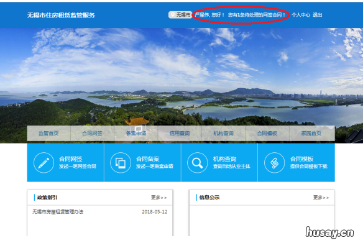Click the document icon for 合同模板
The image size is (363, 243).
coord(274,163)
